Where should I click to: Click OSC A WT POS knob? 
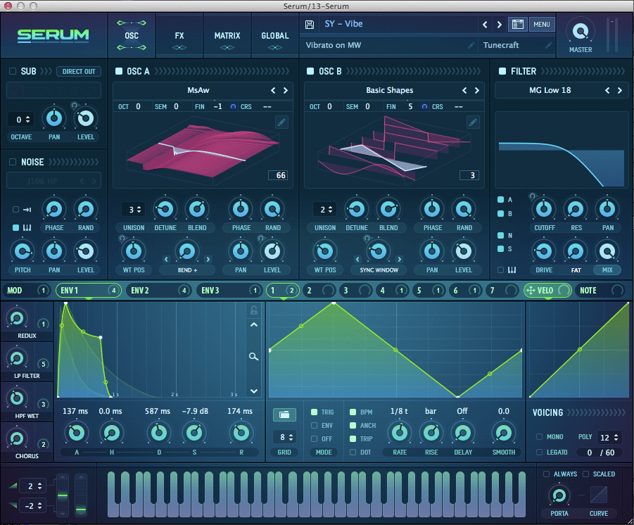(x=134, y=251)
